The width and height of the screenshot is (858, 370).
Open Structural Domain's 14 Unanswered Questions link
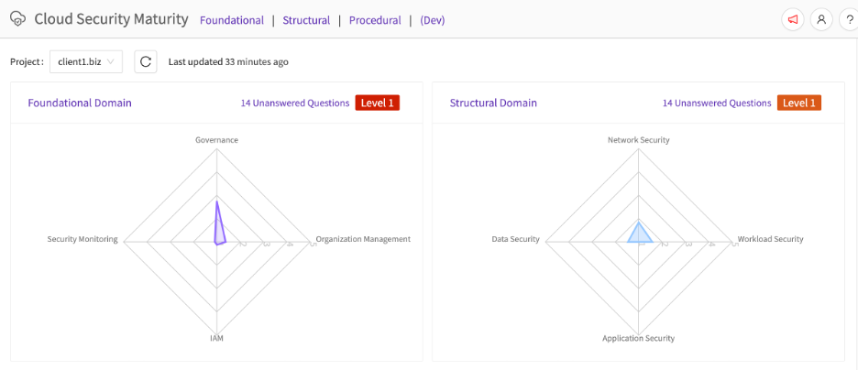pyautogui.click(x=717, y=103)
